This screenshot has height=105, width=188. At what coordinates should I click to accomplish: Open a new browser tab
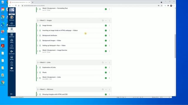[x=33, y=2]
